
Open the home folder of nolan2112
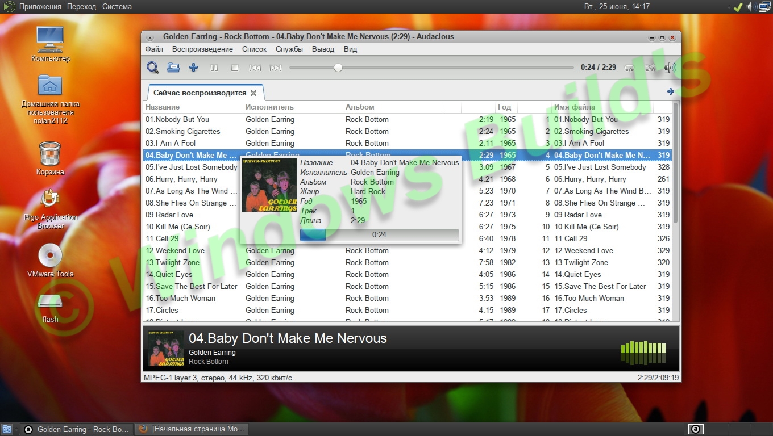tap(50, 99)
